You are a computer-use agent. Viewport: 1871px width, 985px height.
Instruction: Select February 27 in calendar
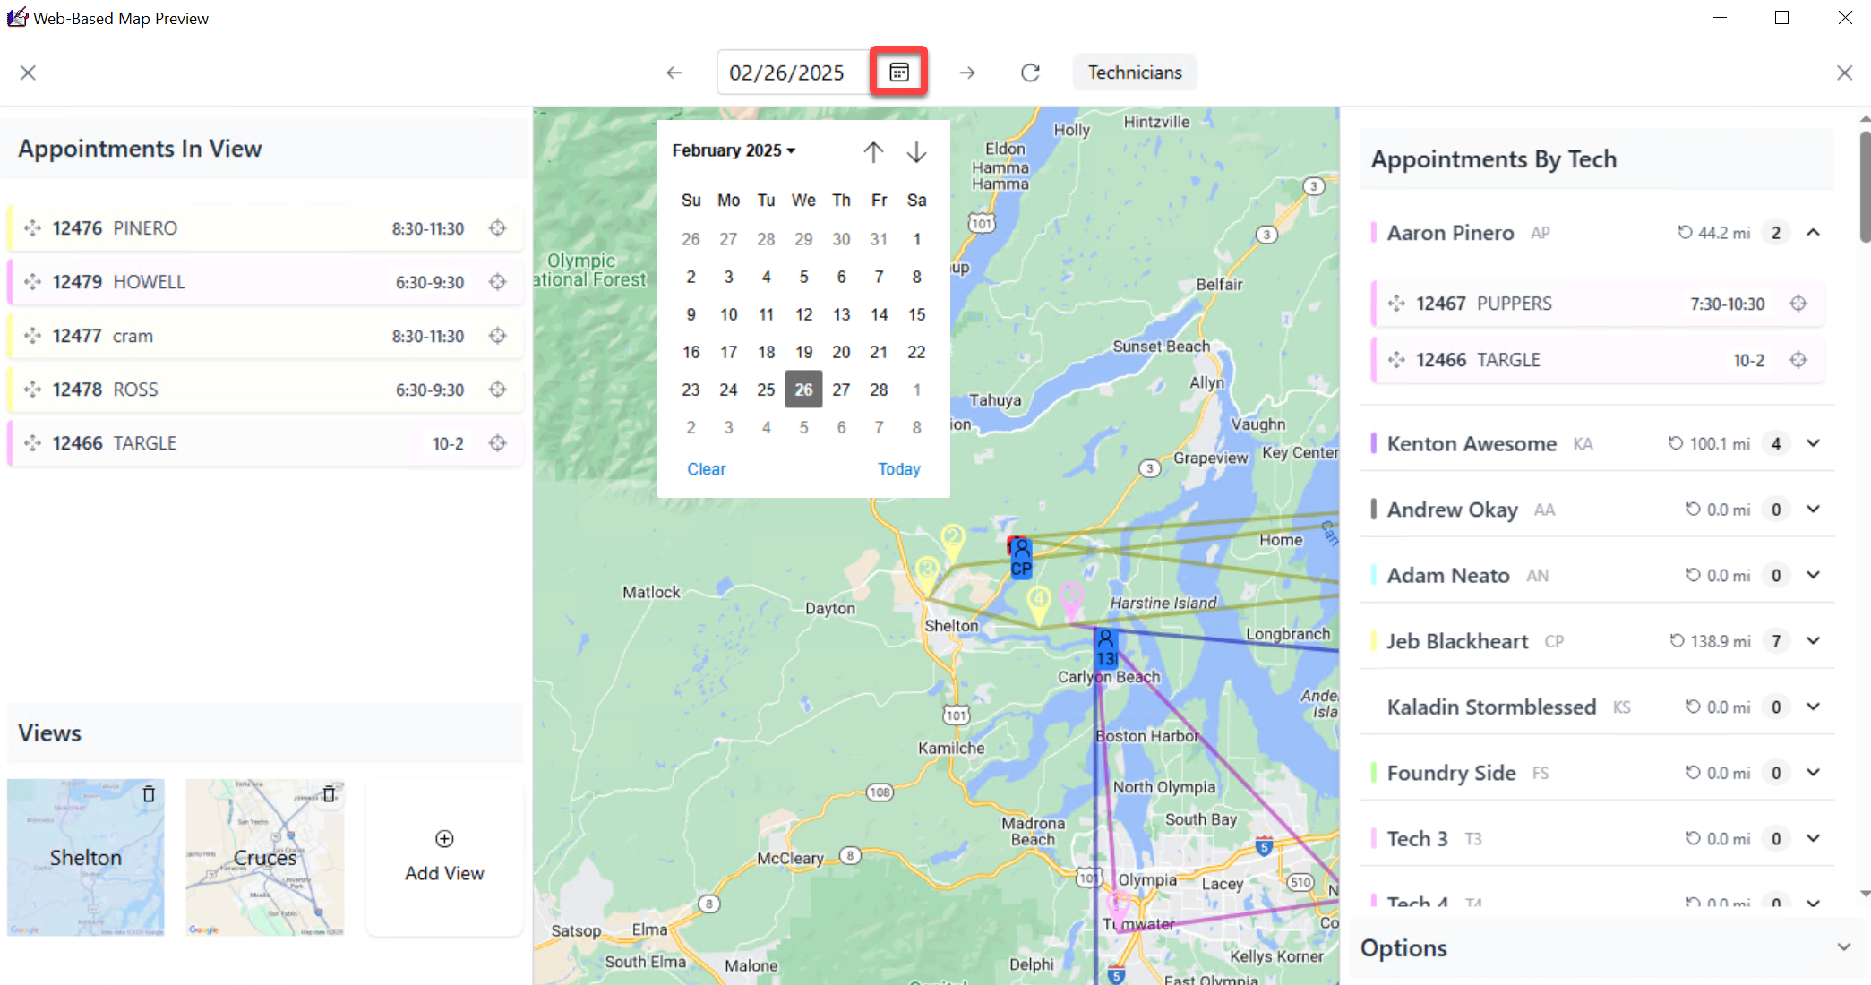(x=841, y=390)
